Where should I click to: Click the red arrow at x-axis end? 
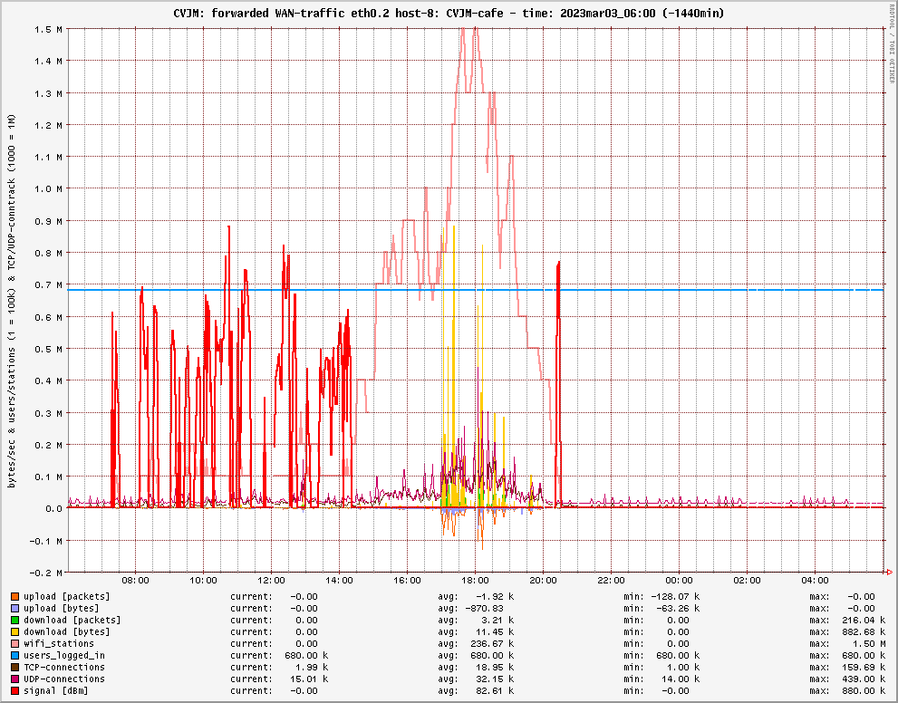tap(890, 572)
